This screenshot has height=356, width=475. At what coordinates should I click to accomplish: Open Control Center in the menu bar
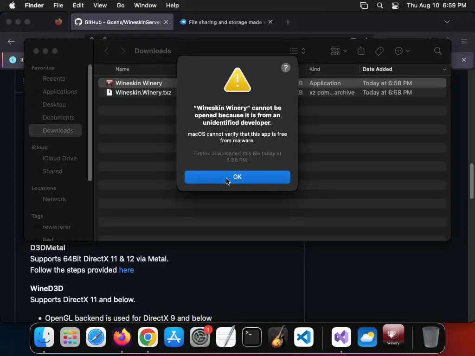(395, 6)
